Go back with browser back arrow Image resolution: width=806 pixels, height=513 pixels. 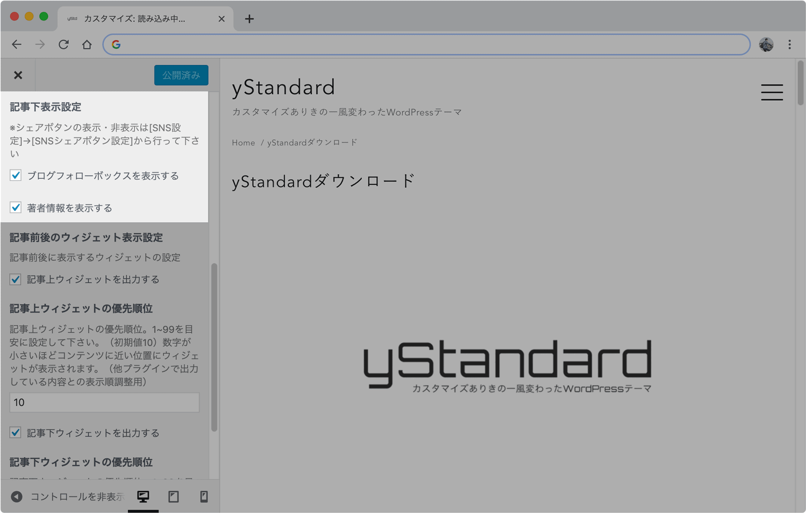pyautogui.click(x=17, y=44)
